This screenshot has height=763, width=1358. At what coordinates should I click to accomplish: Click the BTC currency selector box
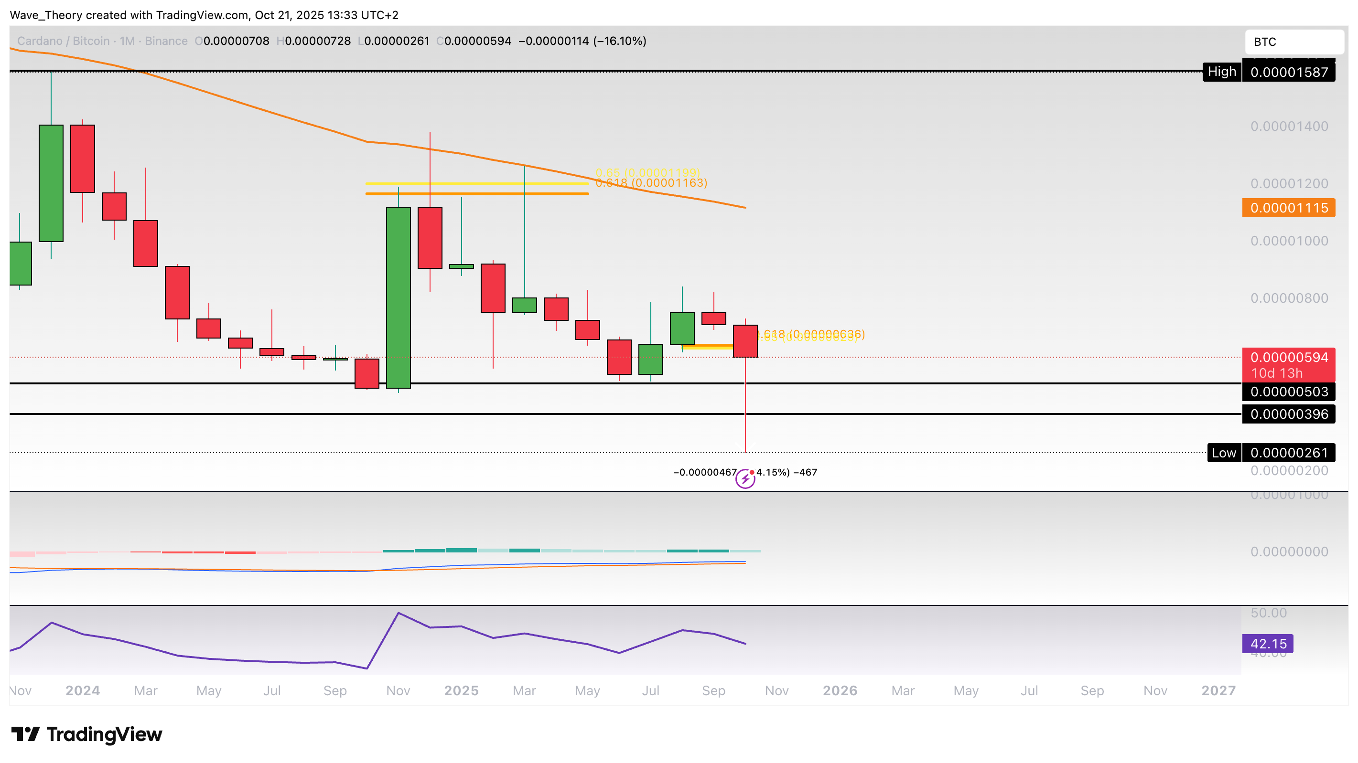coord(1294,42)
